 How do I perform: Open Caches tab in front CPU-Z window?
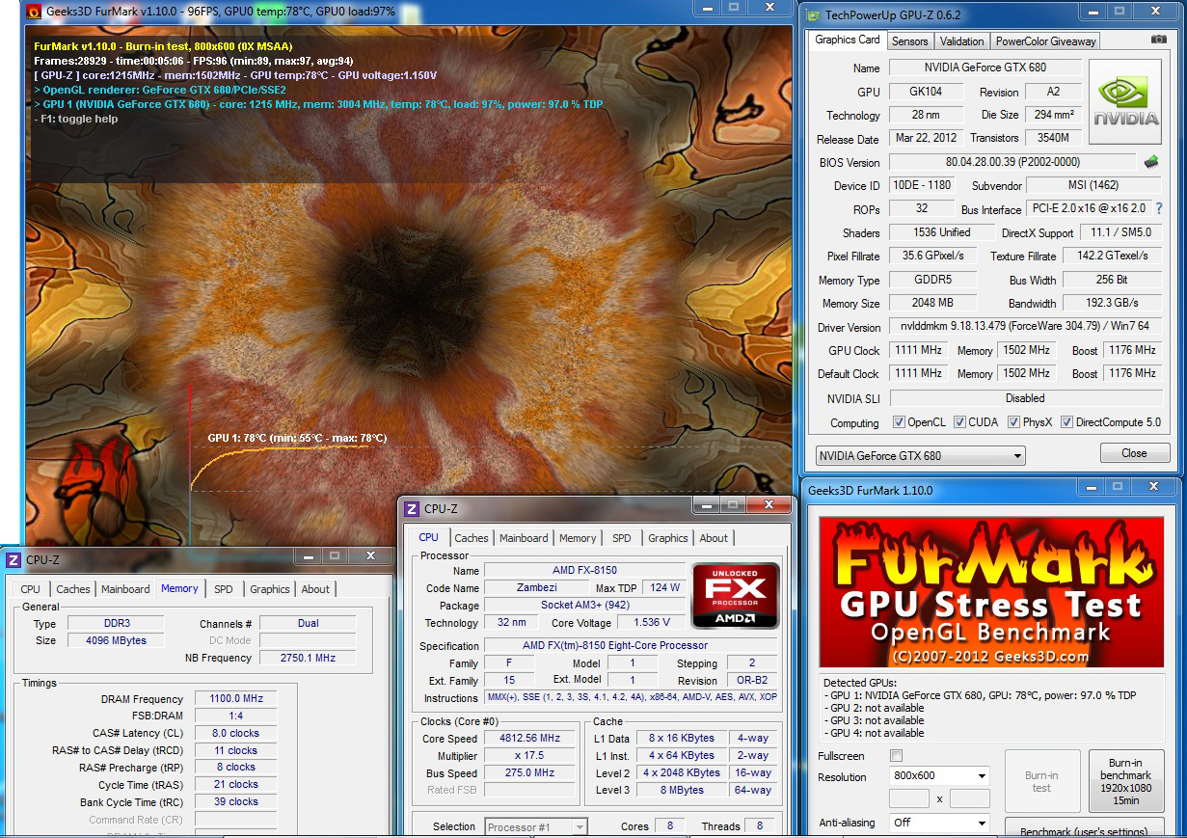click(x=472, y=538)
